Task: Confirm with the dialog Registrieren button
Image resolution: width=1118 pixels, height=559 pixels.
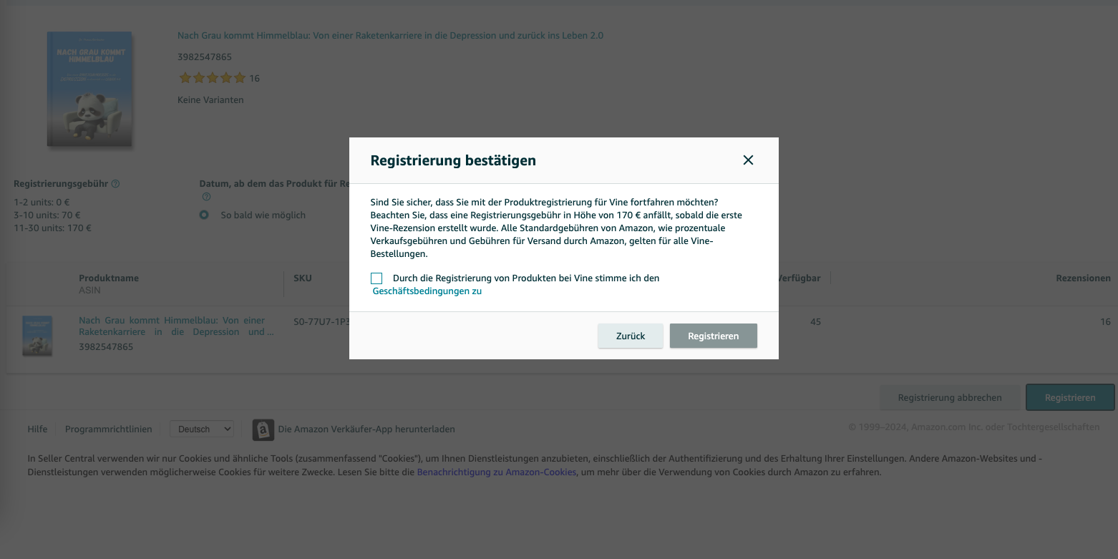Action: click(x=714, y=336)
